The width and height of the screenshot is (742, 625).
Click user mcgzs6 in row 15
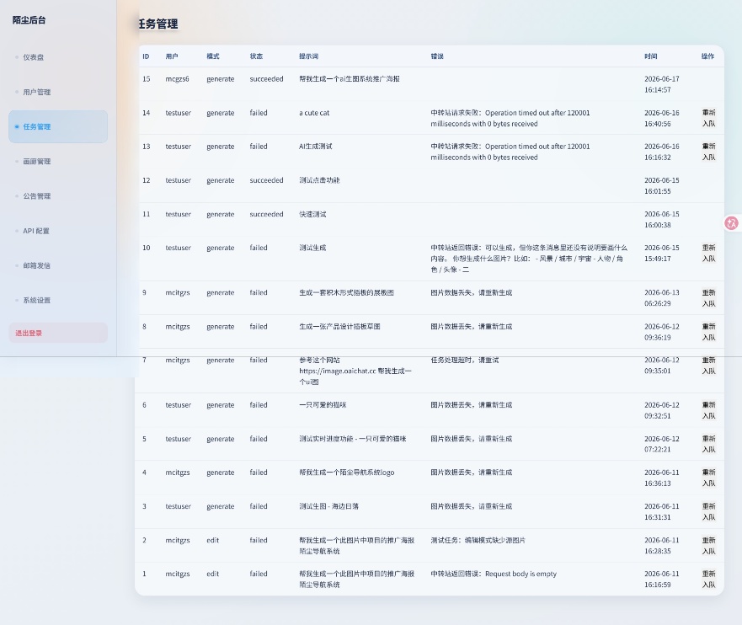coord(177,79)
